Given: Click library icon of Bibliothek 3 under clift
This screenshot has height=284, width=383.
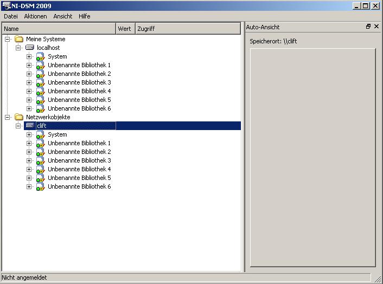Looking at the screenshot, I should click(x=40, y=160).
